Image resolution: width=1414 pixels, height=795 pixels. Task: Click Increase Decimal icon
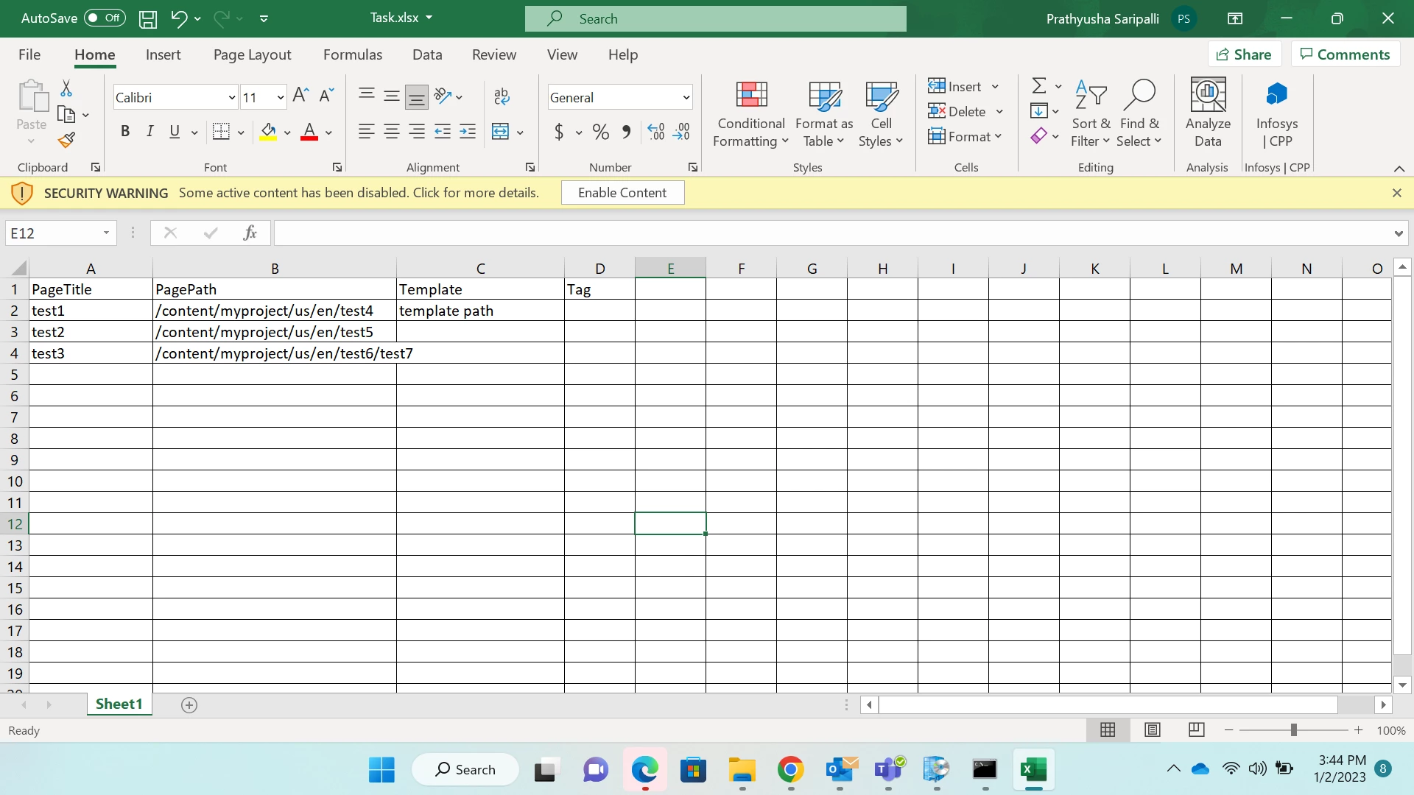655,132
